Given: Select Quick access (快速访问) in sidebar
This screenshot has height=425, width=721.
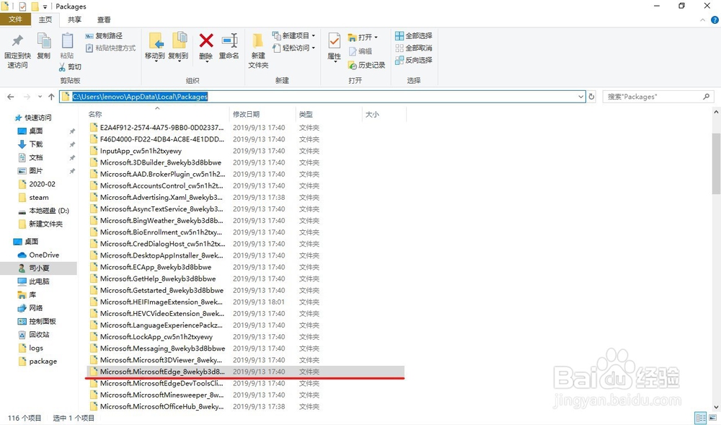Looking at the screenshot, I should click(33, 118).
